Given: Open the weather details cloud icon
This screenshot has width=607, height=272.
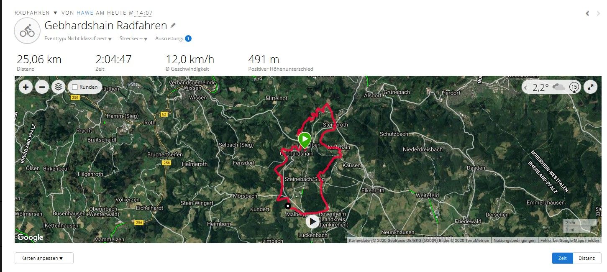Looking at the screenshot, I should tap(558, 87).
